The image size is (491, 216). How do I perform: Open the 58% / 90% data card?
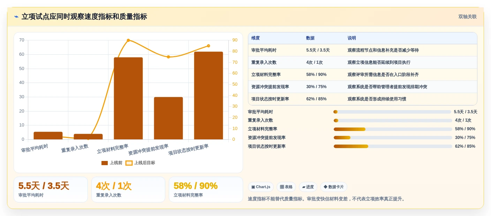click(206, 190)
